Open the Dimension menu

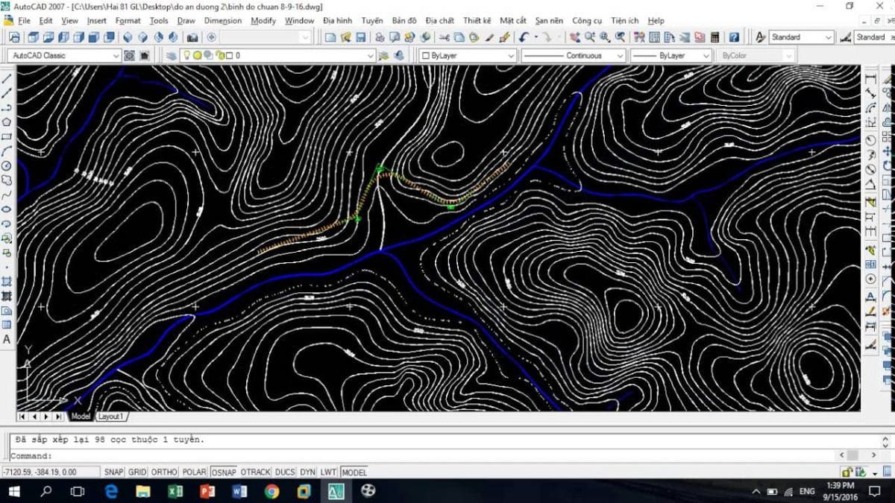[222, 21]
